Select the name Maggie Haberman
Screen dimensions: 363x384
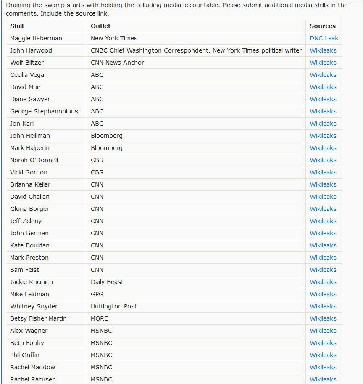(36, 38)
